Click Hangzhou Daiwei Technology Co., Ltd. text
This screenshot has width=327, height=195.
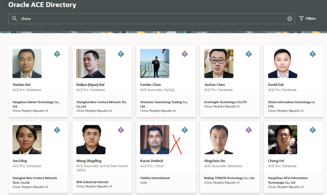(36, 104)
